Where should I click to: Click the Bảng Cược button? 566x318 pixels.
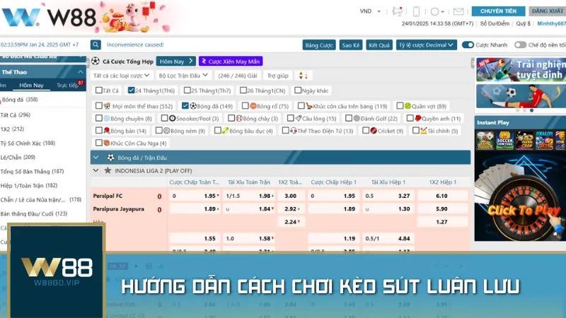tap(319, 45)
